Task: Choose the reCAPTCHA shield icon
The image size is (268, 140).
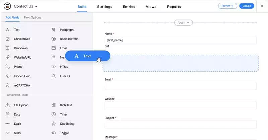Action: [7, 85]
